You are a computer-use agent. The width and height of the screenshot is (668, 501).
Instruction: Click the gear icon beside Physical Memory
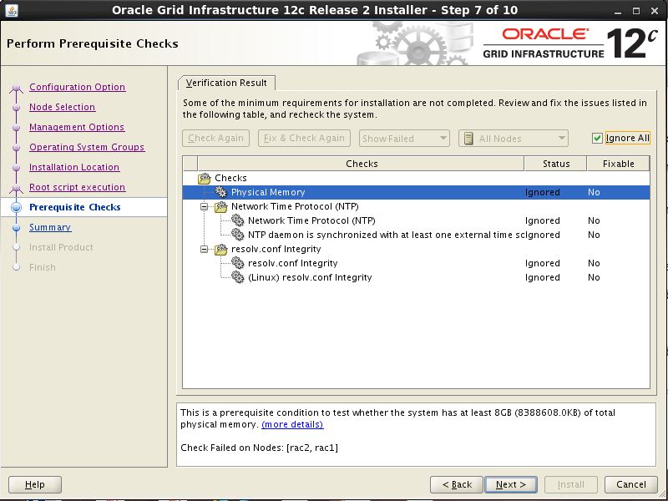[x=220, y=192]
